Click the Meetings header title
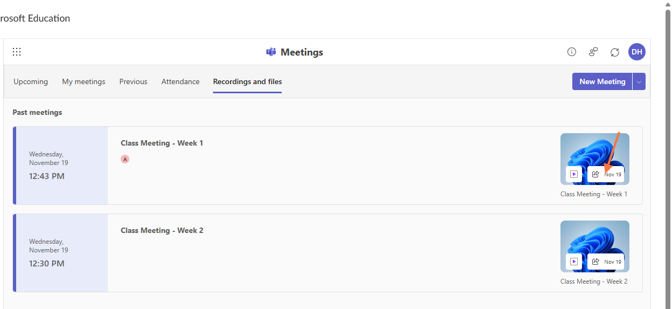This screenshot has width=672, height=309. click(x=302, y=52)
